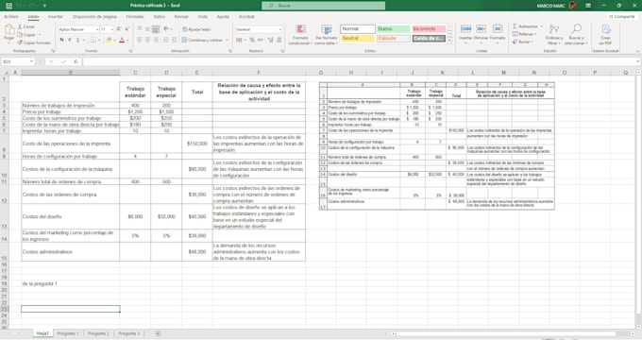This screenshot has height=340, width=642.
Task: Open Formato condicional menu
Action: [x=300, y=35]
